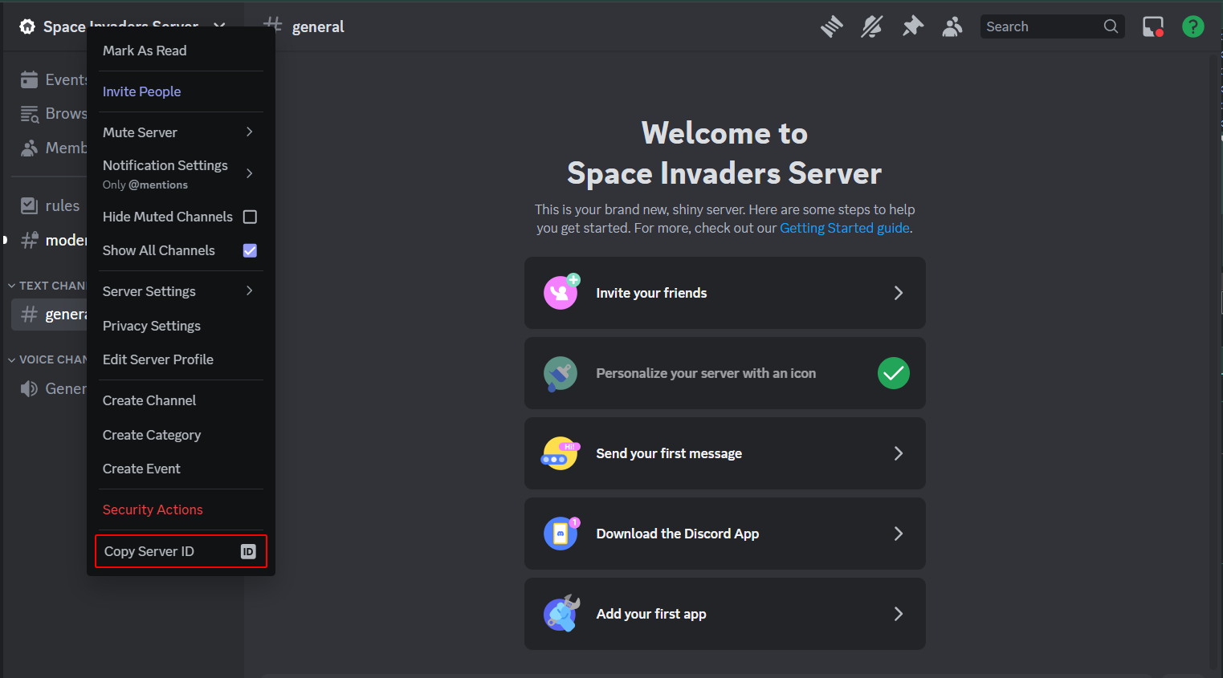This screenshot has height=678, width=1223.
Task: Open Notification Settings menu label
Action: tap(165, 165)
